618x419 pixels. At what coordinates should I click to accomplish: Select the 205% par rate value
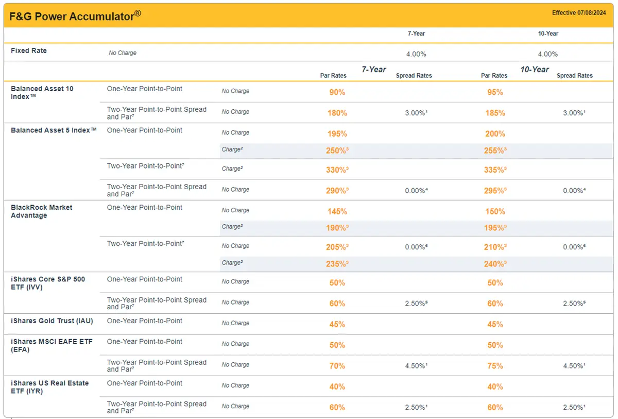tap(338, 247)
